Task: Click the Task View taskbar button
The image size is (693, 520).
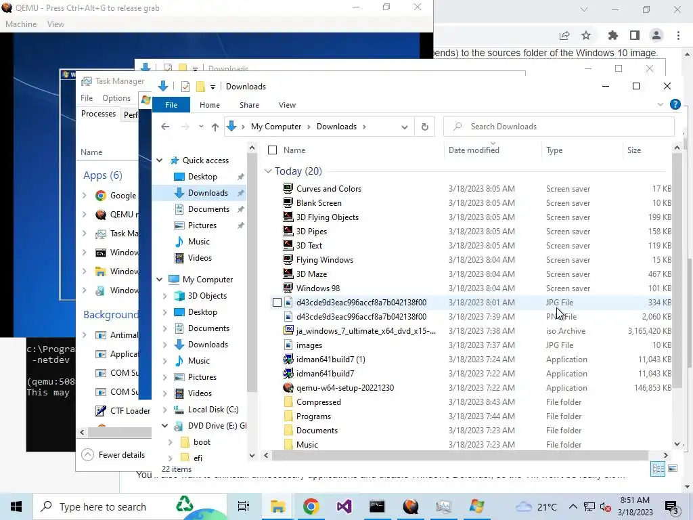Action: click(244, 506)
